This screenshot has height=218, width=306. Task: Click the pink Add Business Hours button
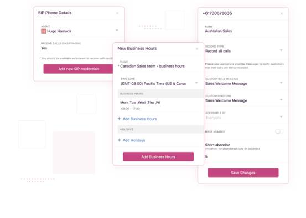pyautogui.click(x=158, y=157)
